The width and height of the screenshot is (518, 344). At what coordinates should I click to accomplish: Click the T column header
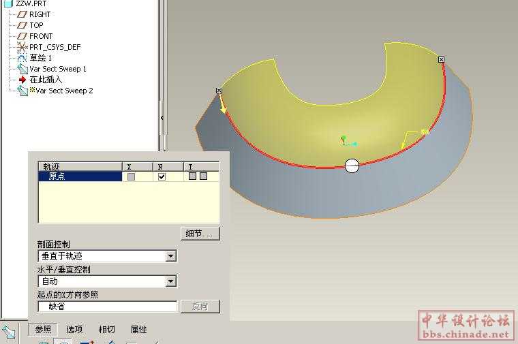pos(201,166)
